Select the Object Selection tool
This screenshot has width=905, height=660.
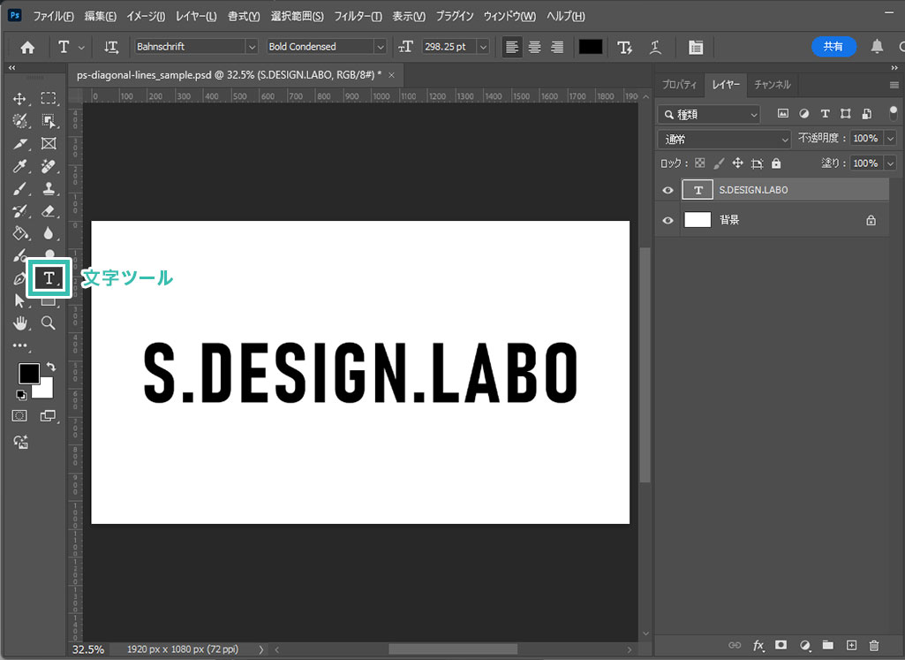49,121
